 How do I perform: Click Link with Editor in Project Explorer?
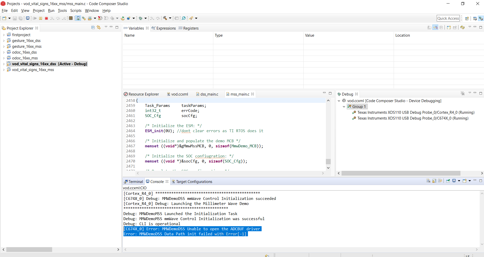point(99,28)
